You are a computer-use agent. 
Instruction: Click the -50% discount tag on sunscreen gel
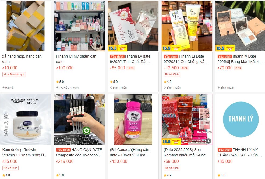coord(184,68)
